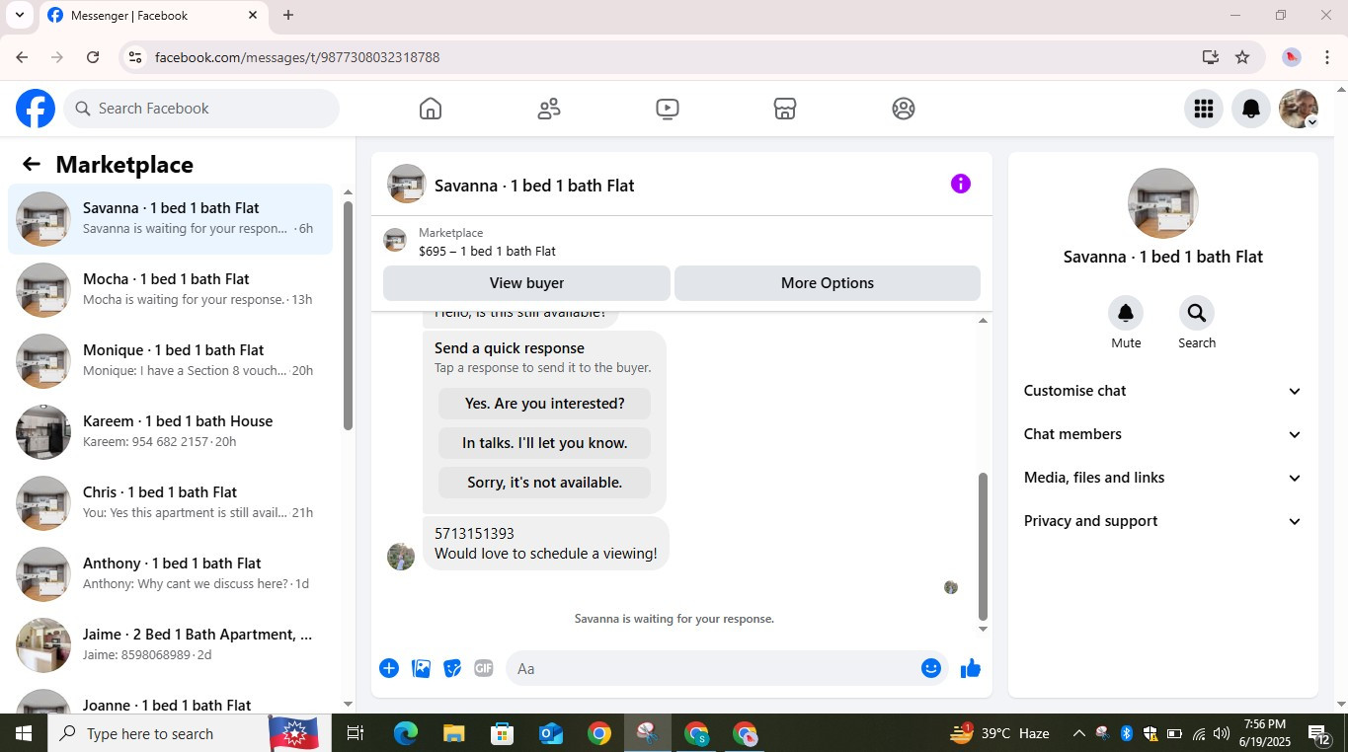Send a thumbs-up like
Image resolution: width=1348 pixels, height=752 pixels.
pyautogui.click(x=971, y=668)
